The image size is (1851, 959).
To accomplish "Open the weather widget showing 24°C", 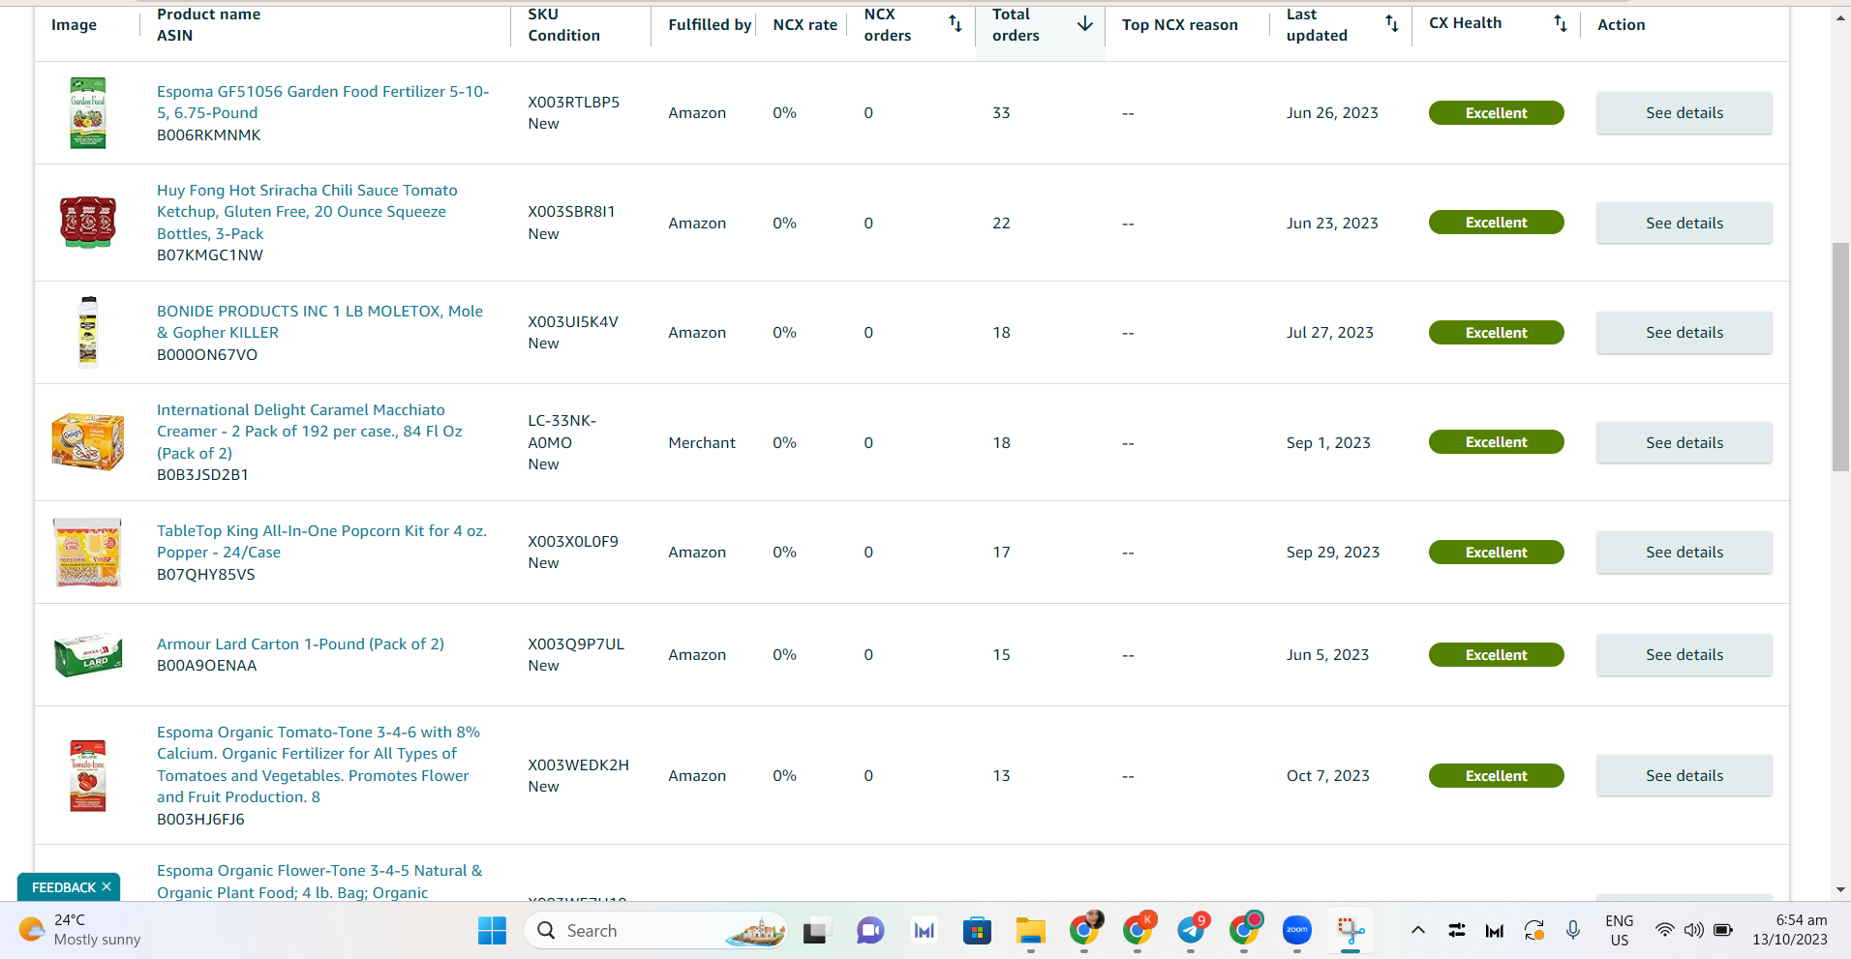I will pyautogui.click(x=79, y=930).
